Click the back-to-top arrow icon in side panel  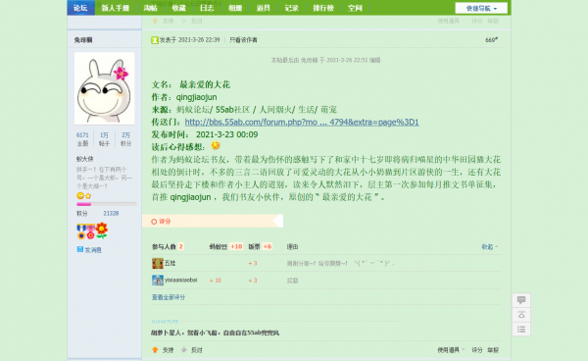tap(521, 315)
